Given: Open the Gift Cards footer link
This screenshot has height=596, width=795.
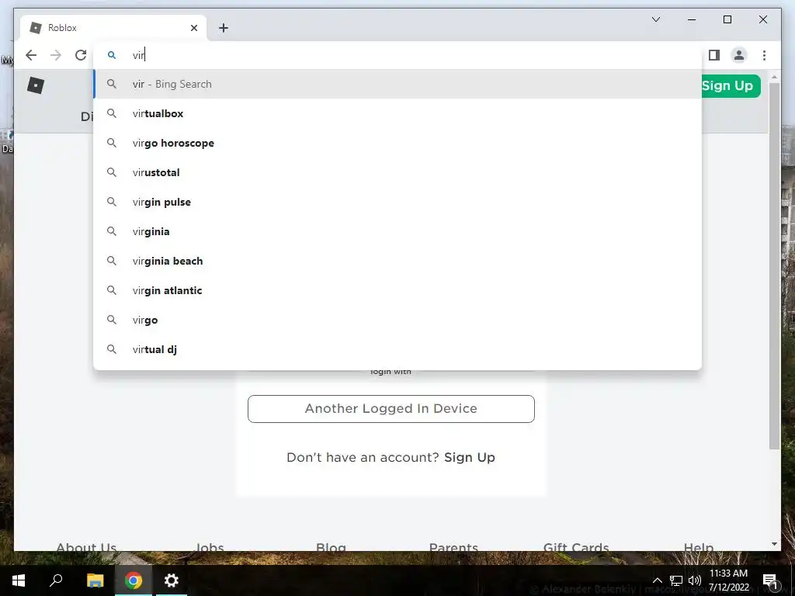Looking at the screenshot, I should point(576,546).
